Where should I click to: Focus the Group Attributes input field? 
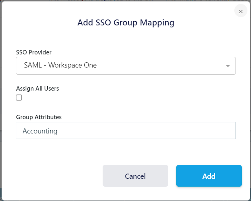point(126,131)
